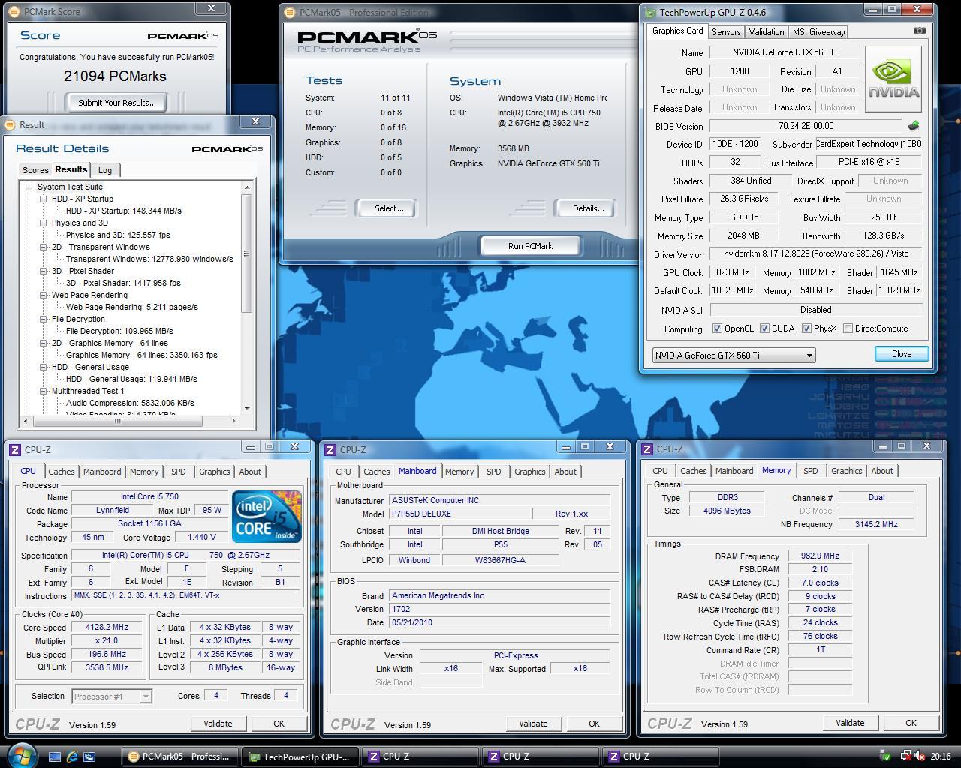This screenshot has width=961, height=768.
Task: Click the Intel Core i5 inside logo
Action: pyautogui.click(x=267, y=516)
